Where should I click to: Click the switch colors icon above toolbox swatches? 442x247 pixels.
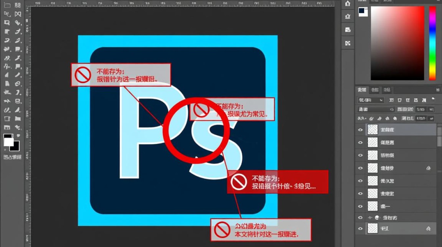pos(18,136)
